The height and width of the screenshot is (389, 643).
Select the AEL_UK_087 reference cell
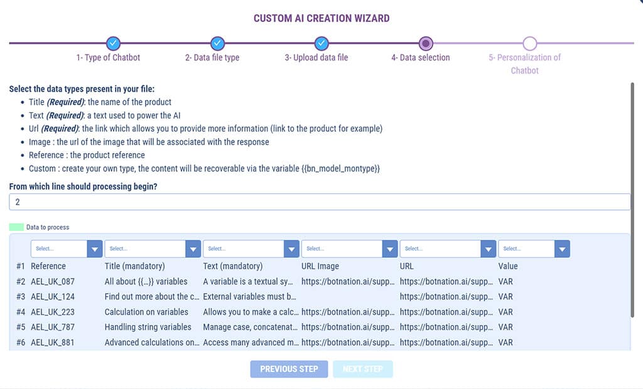click(53, 282)
